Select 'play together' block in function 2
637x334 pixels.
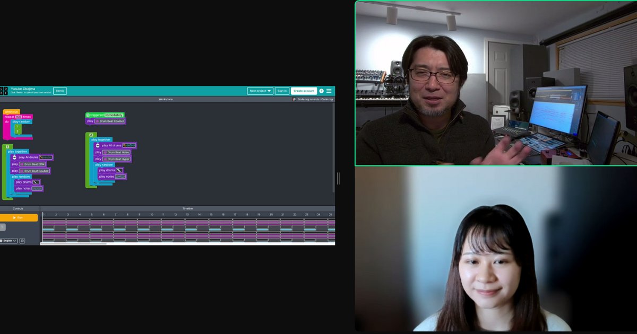[101, 139]
